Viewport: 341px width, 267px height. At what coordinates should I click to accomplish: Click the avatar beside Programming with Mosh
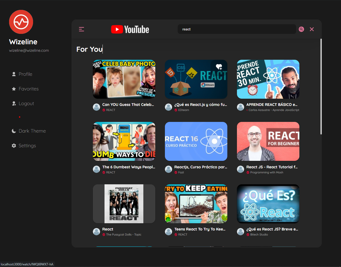(240, 169)
